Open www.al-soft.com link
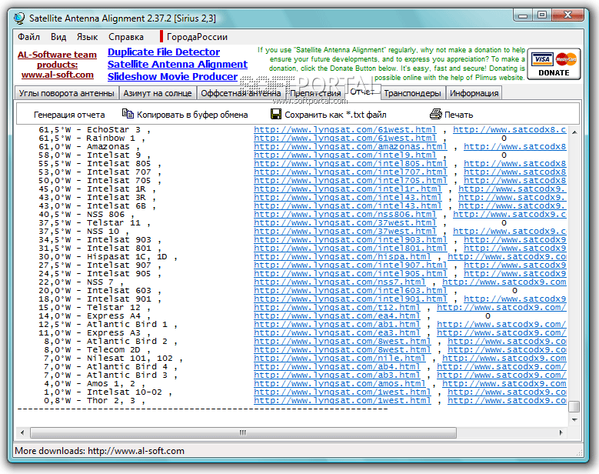599x474 pixels. click(x=58, y=75)
